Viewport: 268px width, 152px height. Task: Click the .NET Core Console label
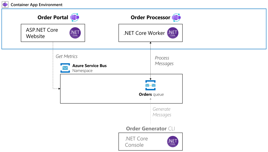tap(136, 142)
